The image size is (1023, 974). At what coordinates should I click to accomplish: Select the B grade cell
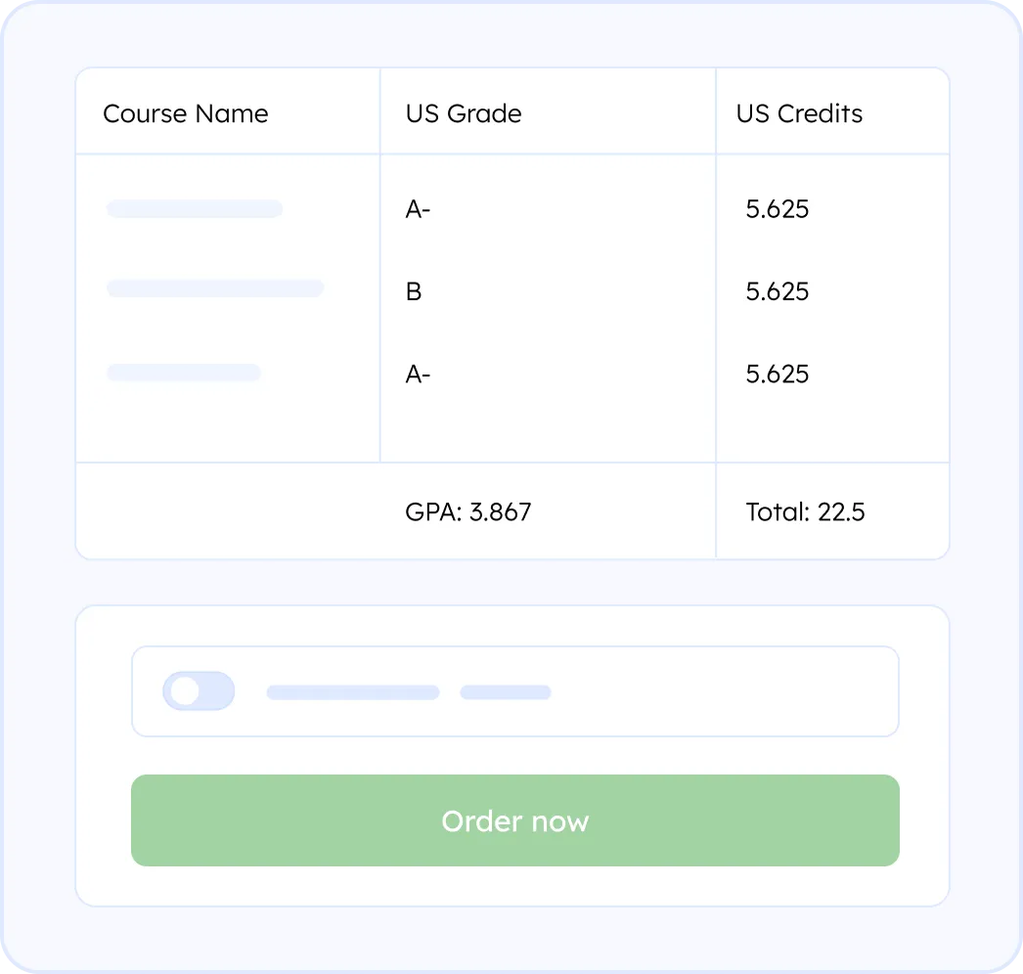tap(414, 291)
